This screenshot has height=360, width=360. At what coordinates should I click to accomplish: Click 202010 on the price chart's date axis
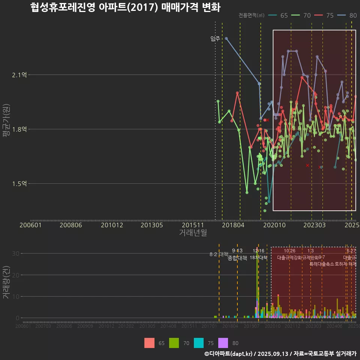coord(274,225)
